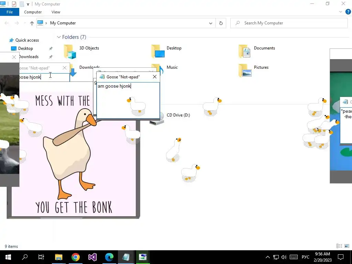Go up one folder level
352x264 pixels.
(32, 23)
